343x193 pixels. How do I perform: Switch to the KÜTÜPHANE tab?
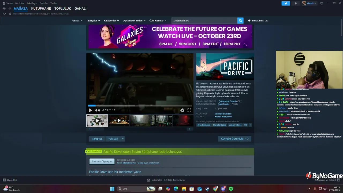pos(41,9)
